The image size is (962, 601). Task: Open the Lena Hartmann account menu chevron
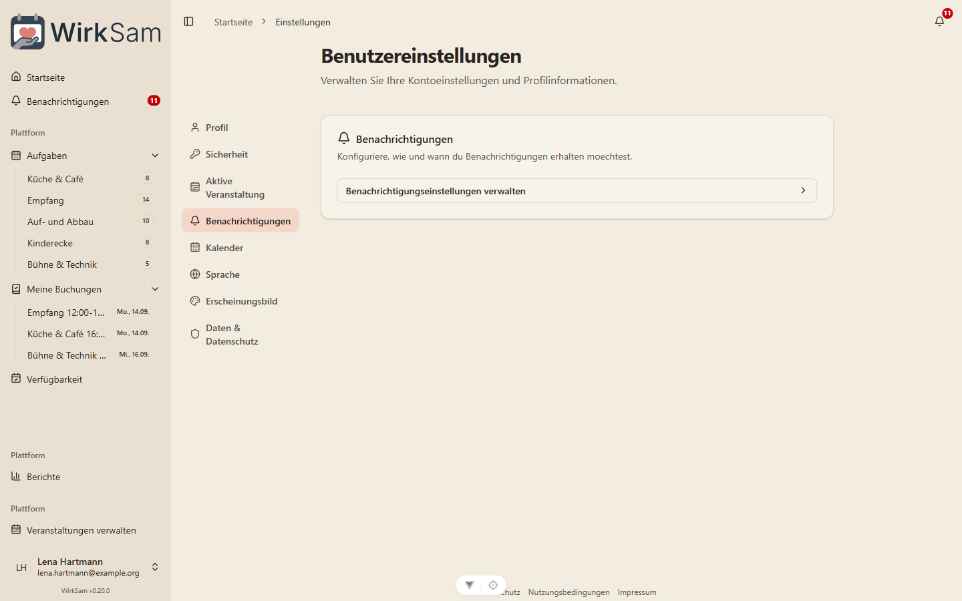coord(155,567)
